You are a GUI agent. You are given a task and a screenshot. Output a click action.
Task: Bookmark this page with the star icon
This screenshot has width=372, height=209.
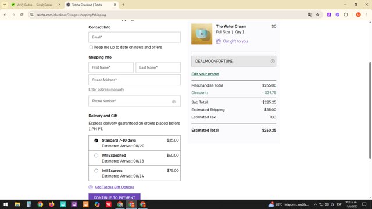tap(317, 15)
